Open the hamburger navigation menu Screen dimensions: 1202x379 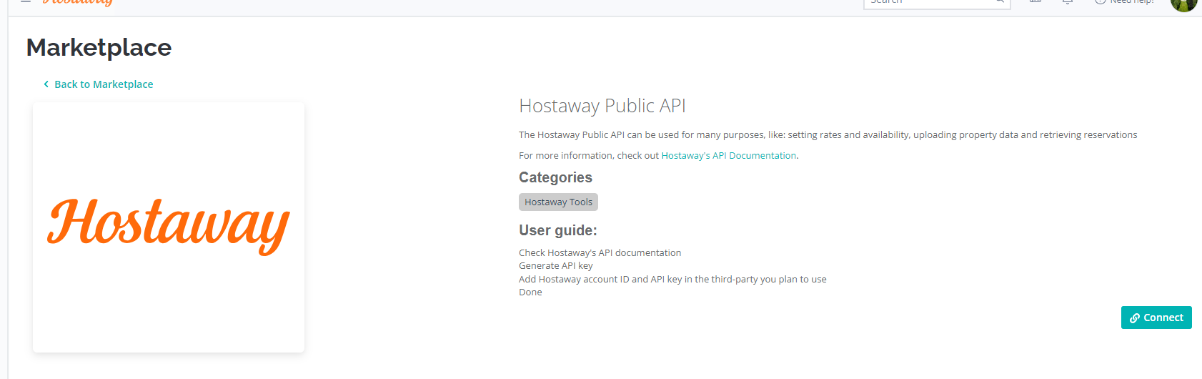pos(26,1)
